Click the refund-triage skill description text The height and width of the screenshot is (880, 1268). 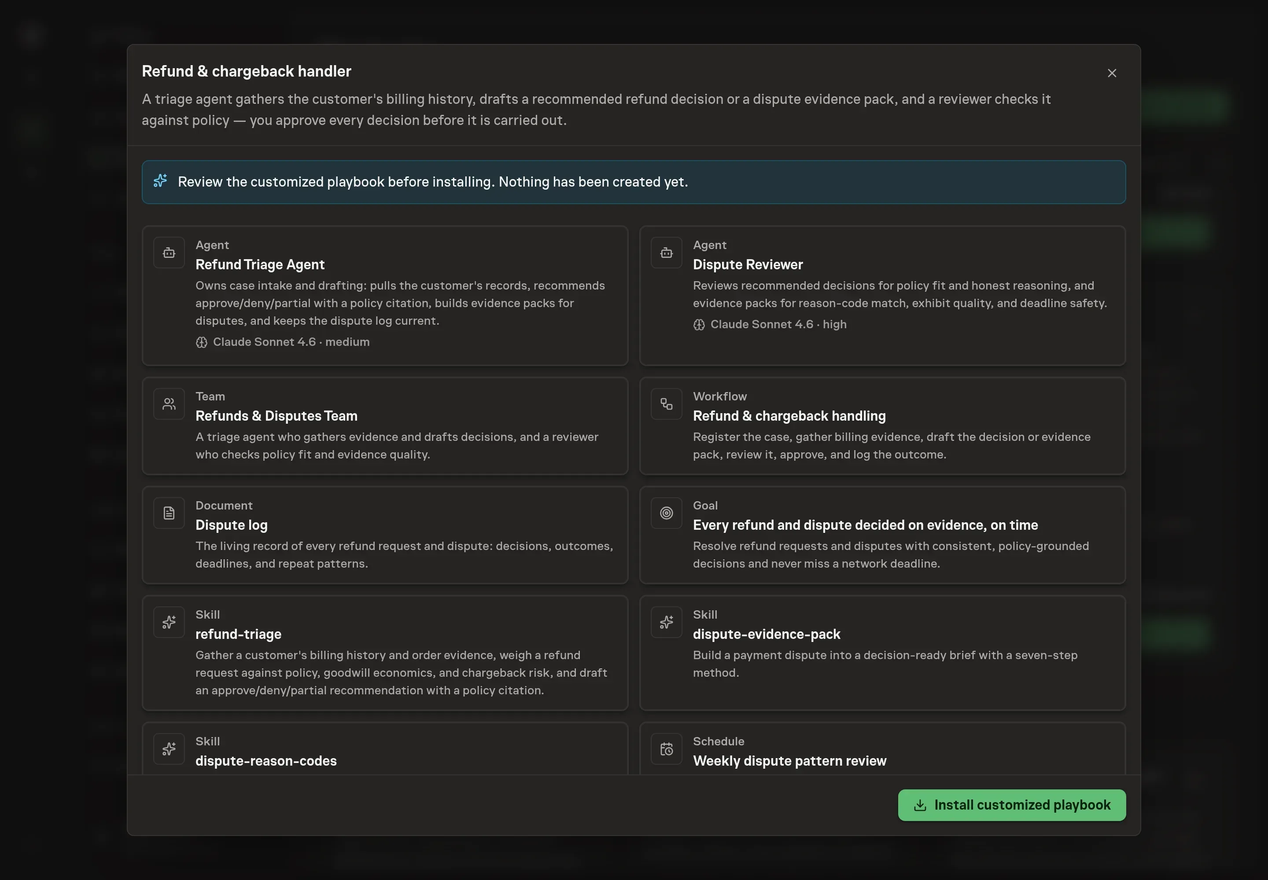(401, 673)
